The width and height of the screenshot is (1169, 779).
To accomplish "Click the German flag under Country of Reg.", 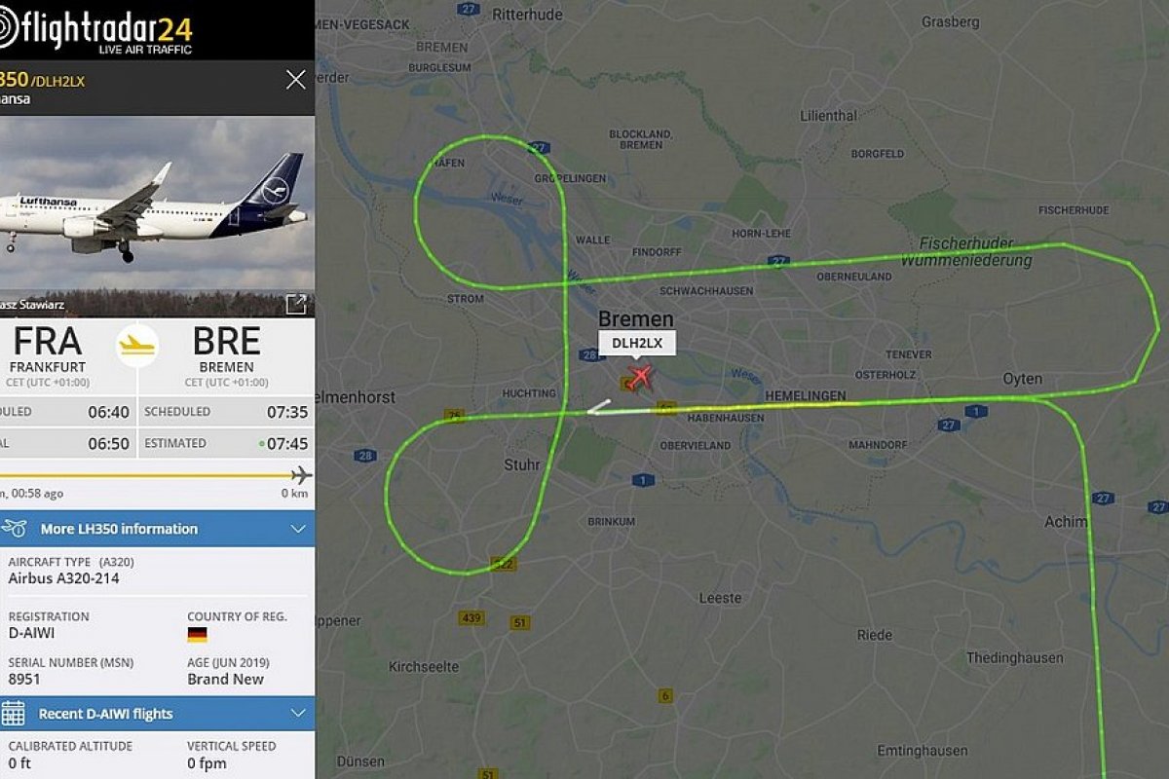I will pyautogui.click(x=198, y=635).
